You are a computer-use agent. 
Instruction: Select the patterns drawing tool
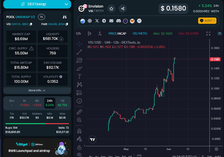point(79,85)
